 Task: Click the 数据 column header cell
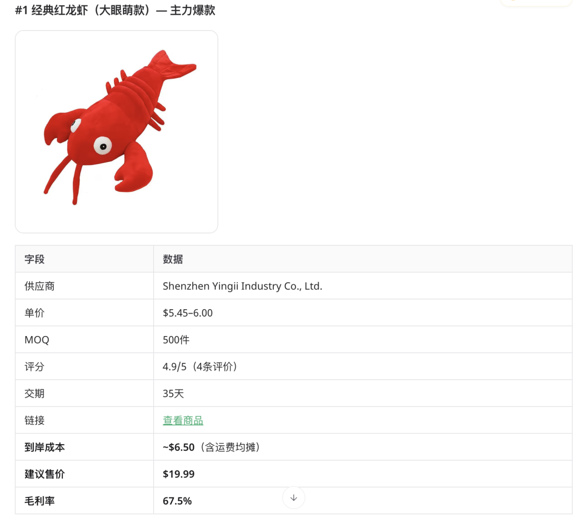tap(172, 259)
